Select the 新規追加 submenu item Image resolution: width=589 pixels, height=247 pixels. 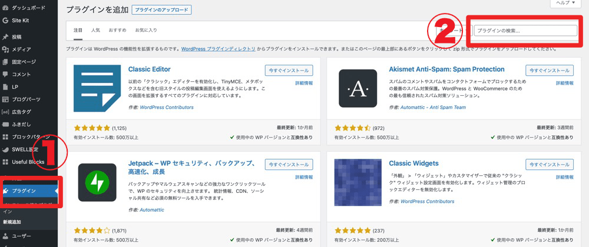pyautogui.click(x=12, y=222)
